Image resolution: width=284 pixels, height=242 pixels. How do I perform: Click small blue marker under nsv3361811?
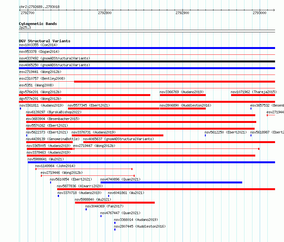(20, 109)
